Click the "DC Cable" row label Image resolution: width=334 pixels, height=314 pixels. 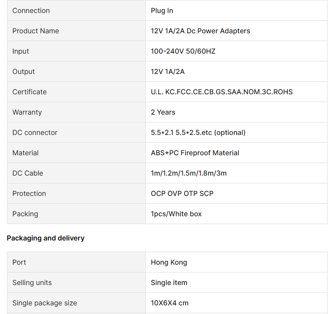[28, 173]
